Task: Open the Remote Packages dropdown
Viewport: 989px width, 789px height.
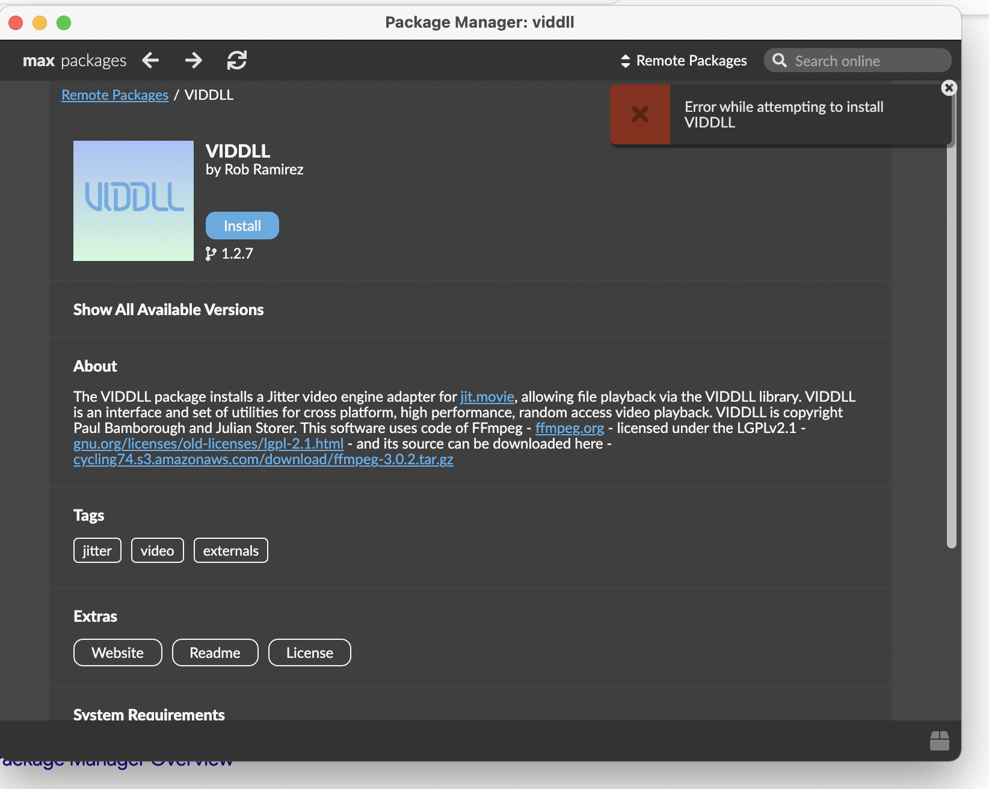Action: (683, 61)
